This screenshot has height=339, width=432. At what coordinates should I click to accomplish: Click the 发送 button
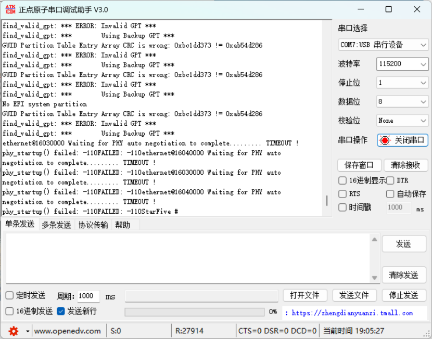(403, 244)
